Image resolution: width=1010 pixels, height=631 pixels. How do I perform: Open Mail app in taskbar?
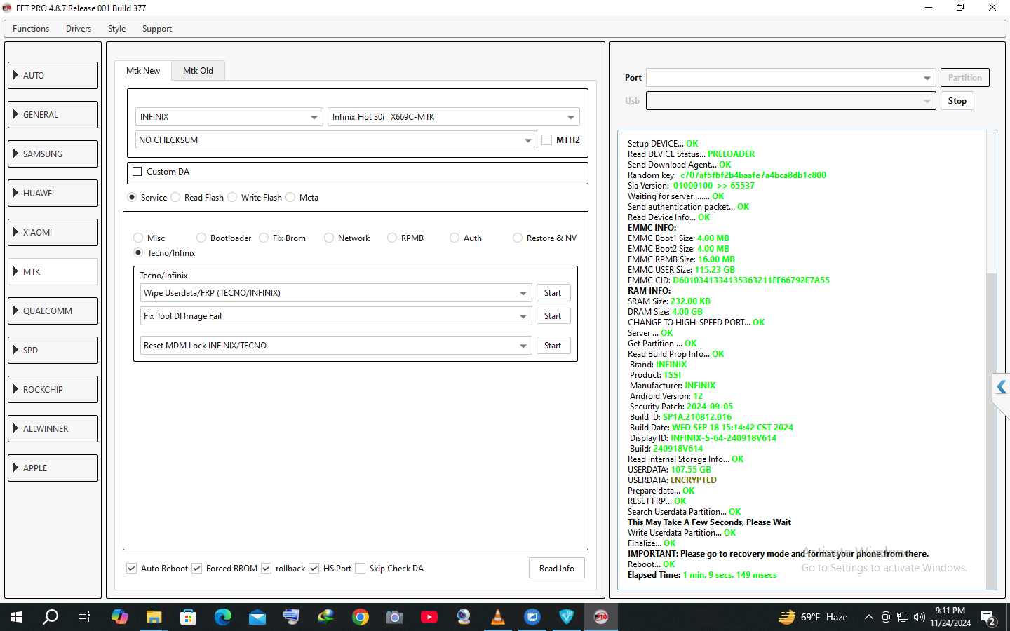[x=257, y=617]
